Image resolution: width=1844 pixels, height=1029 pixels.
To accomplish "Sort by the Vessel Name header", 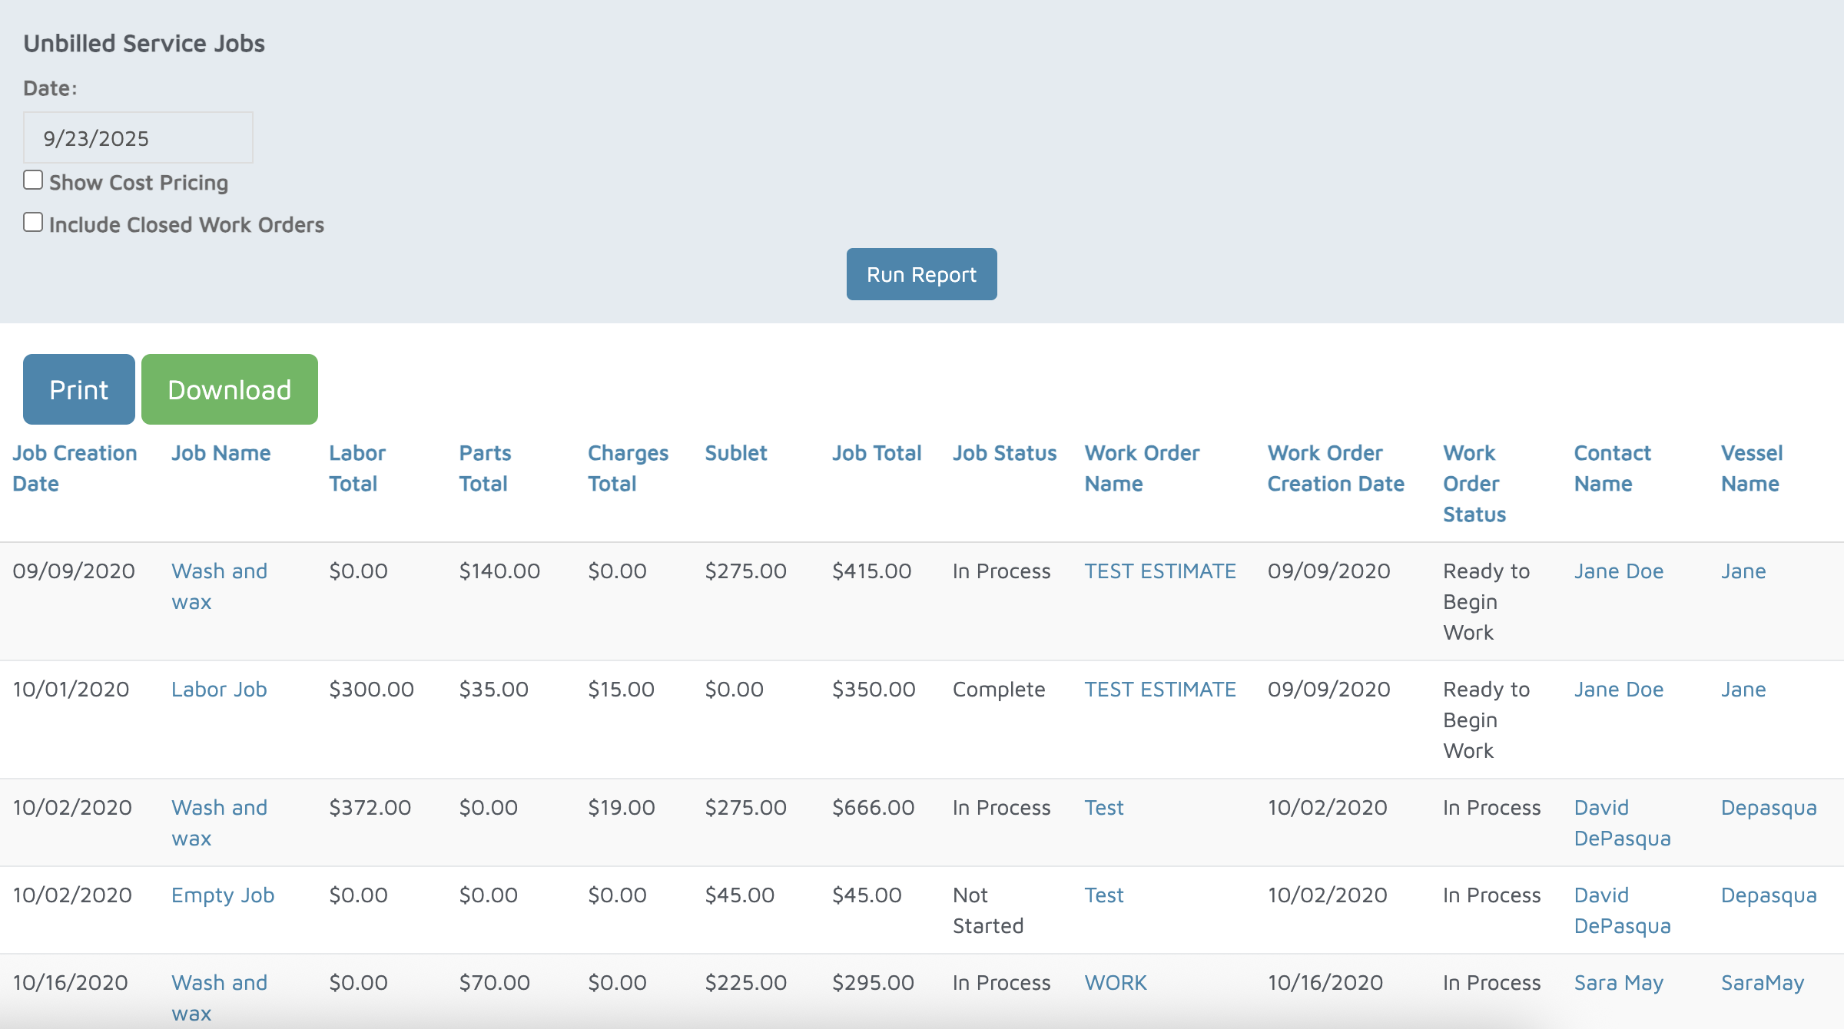I will 1751,468.
